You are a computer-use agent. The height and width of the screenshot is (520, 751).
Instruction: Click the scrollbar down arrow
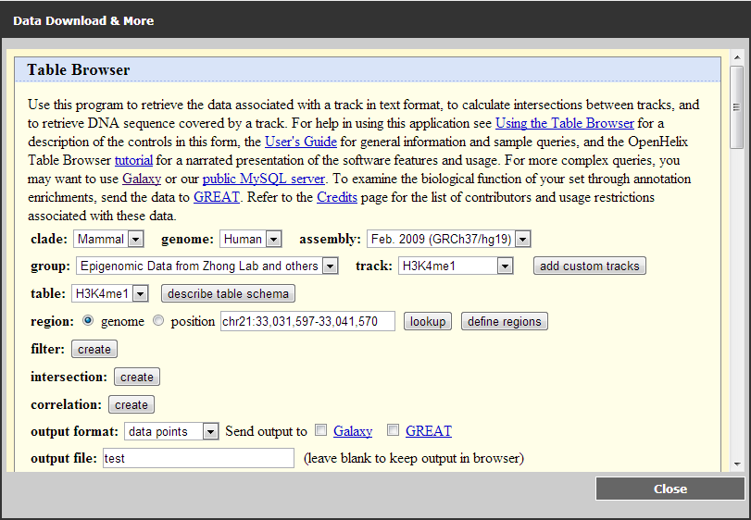point(736,464)
